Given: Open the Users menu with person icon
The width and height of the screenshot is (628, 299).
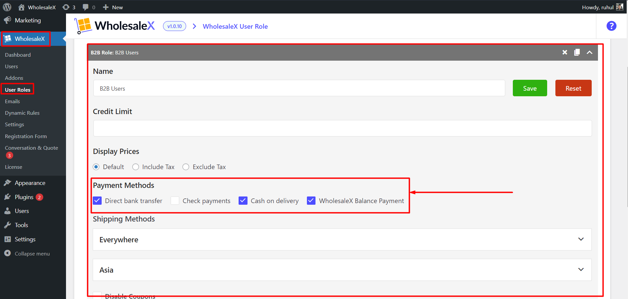Looking at the screenshot, I should tap(17, 211).
